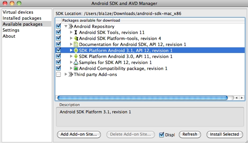Uncheck the Android Repository checkbox
The image size is (248, 143).
[x=58, y=26]
